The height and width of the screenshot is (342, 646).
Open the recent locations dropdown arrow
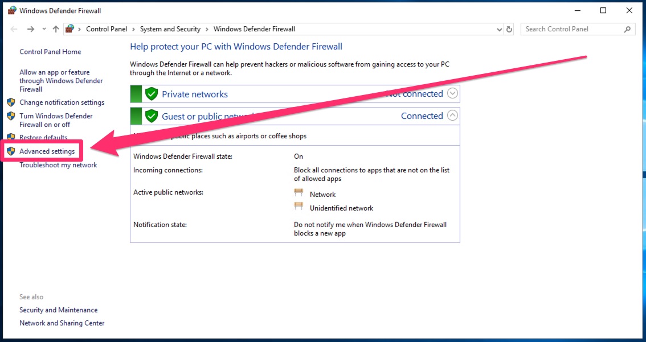click(x=44, y=29)
